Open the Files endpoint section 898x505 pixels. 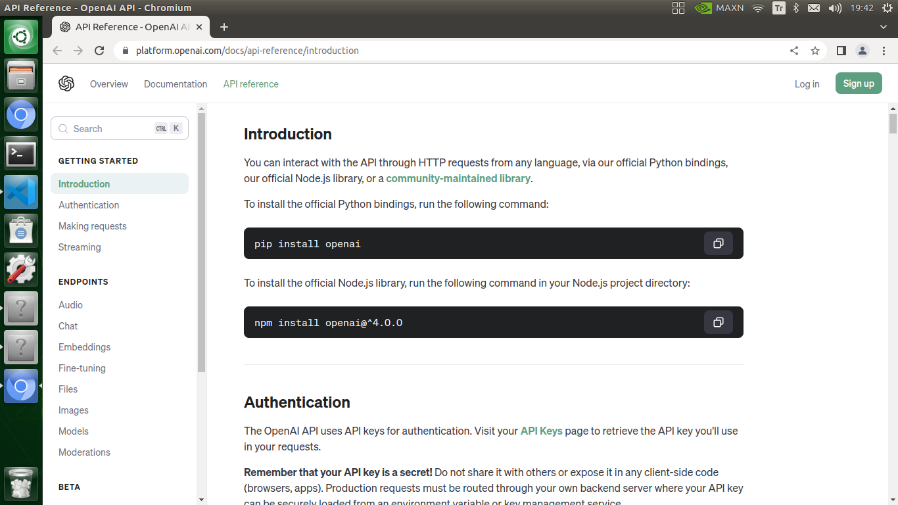(68, 389)
